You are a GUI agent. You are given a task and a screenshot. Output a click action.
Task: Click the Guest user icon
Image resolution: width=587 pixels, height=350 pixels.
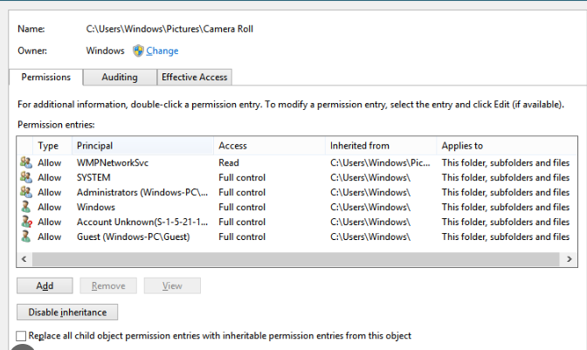click(x=24, y=237)
